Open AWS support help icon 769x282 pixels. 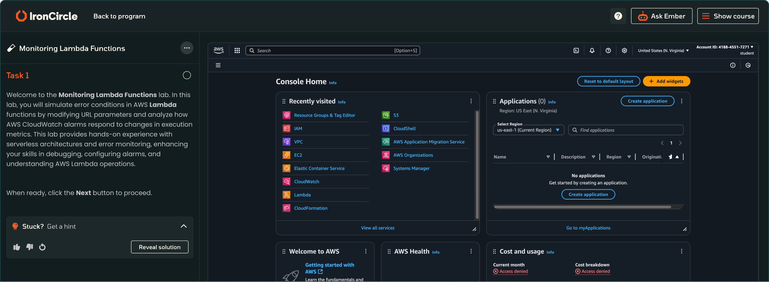click(608, 50)
